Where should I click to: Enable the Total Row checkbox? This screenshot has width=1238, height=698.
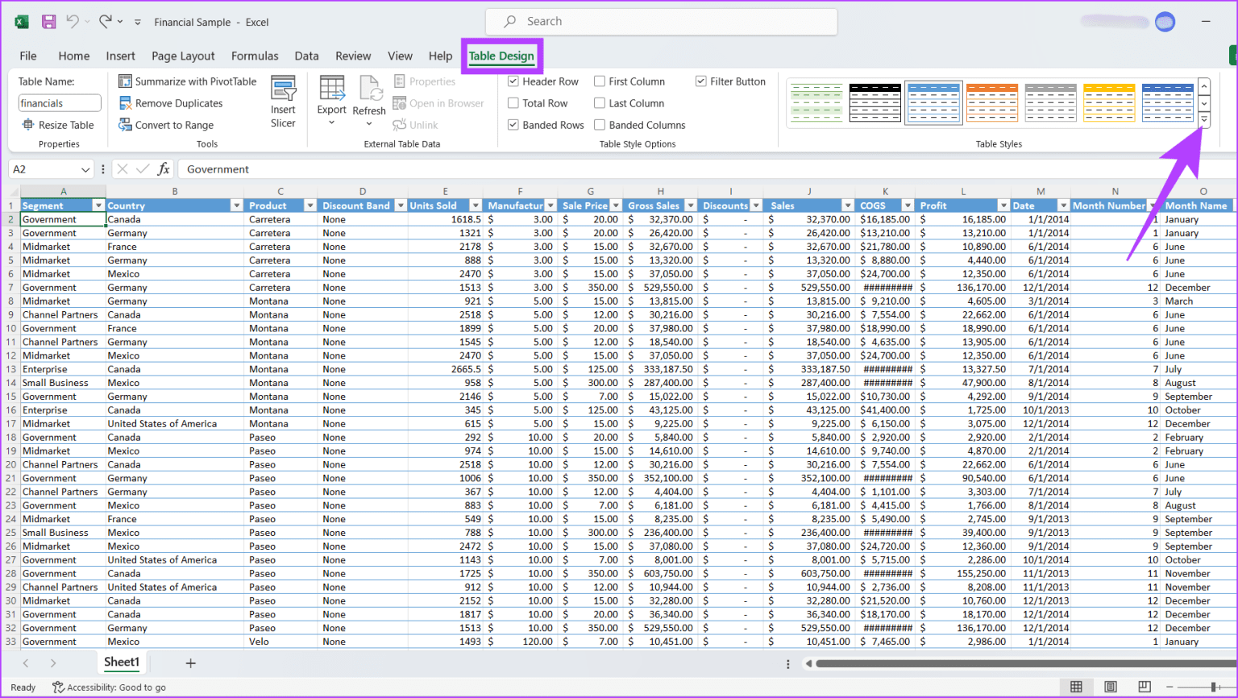tap(513, 103)
